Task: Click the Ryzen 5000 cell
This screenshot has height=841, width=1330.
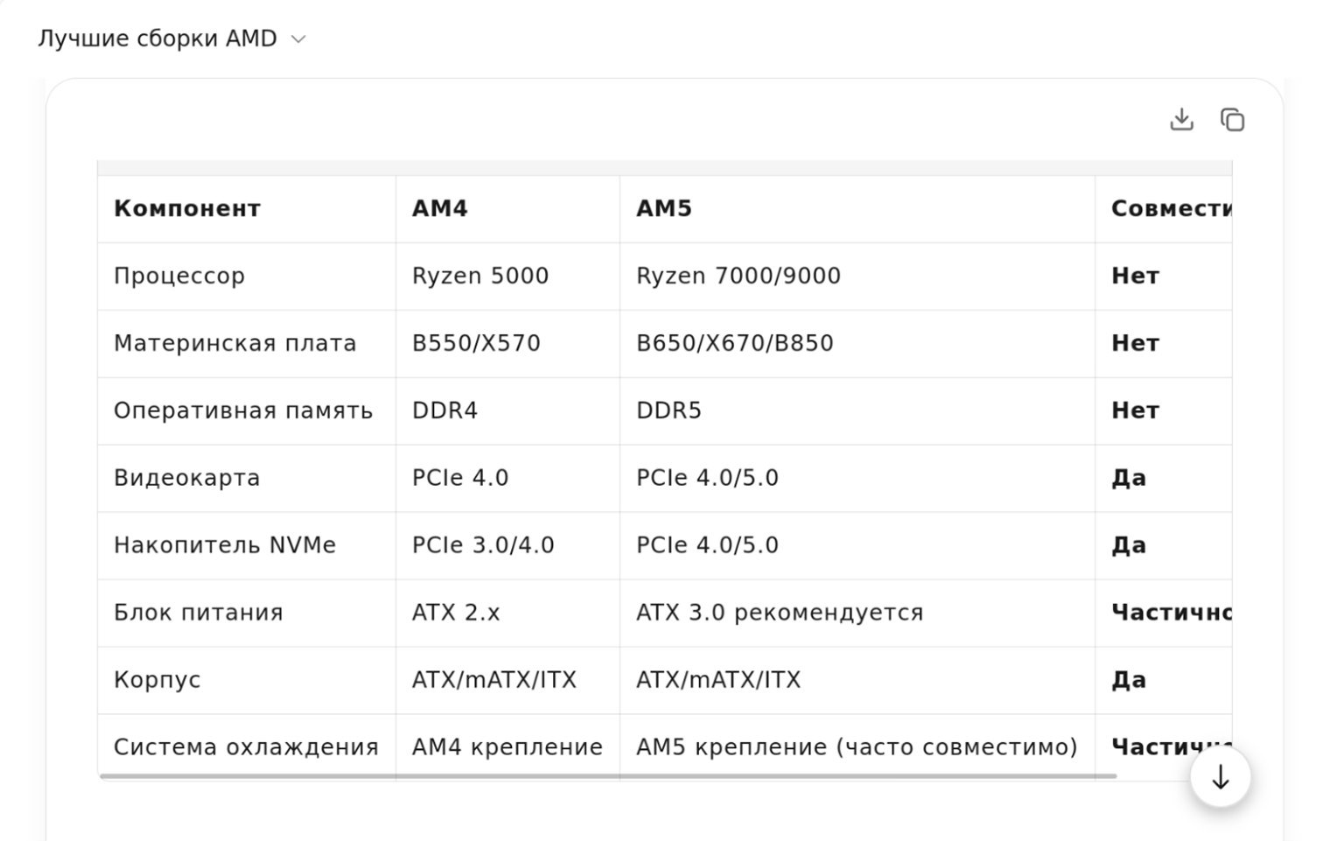Action: pyautogui.click(x=479, y=276)
